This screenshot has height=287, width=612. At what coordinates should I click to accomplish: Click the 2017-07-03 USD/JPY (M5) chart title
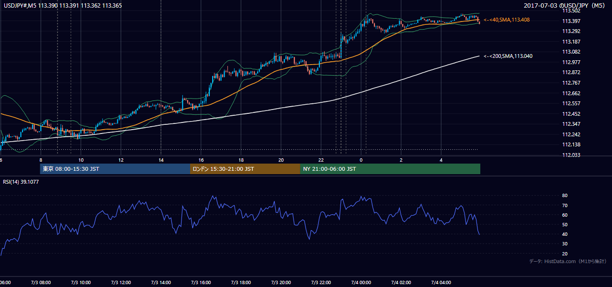(565, 5)
